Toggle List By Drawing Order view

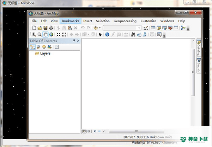pyautogui.click(x=32, y=47)
